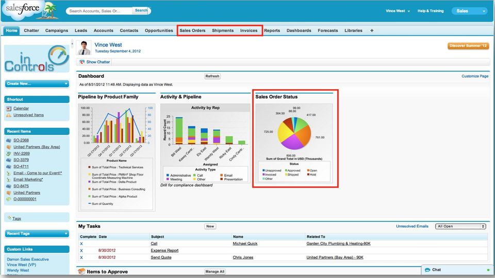The image size is (495, 278).
Task: Switch to the Chatter tab
Action: (x=31, y=30)
